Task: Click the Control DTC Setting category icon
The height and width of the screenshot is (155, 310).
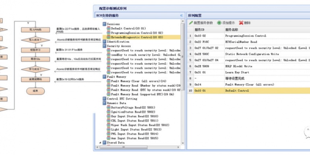Action: click(x=104, y=99)
